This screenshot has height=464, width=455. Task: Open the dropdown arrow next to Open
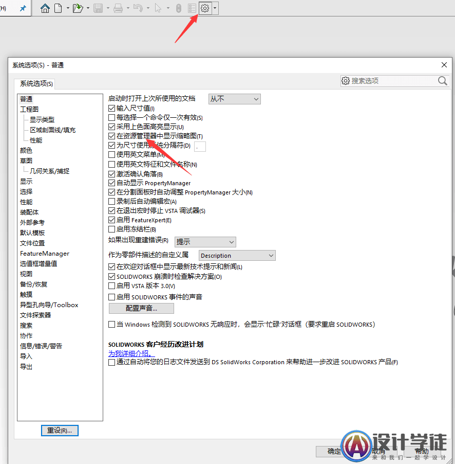88,8
